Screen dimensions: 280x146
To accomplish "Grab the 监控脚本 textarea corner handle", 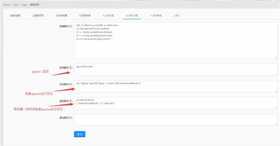I will (276, 108).
